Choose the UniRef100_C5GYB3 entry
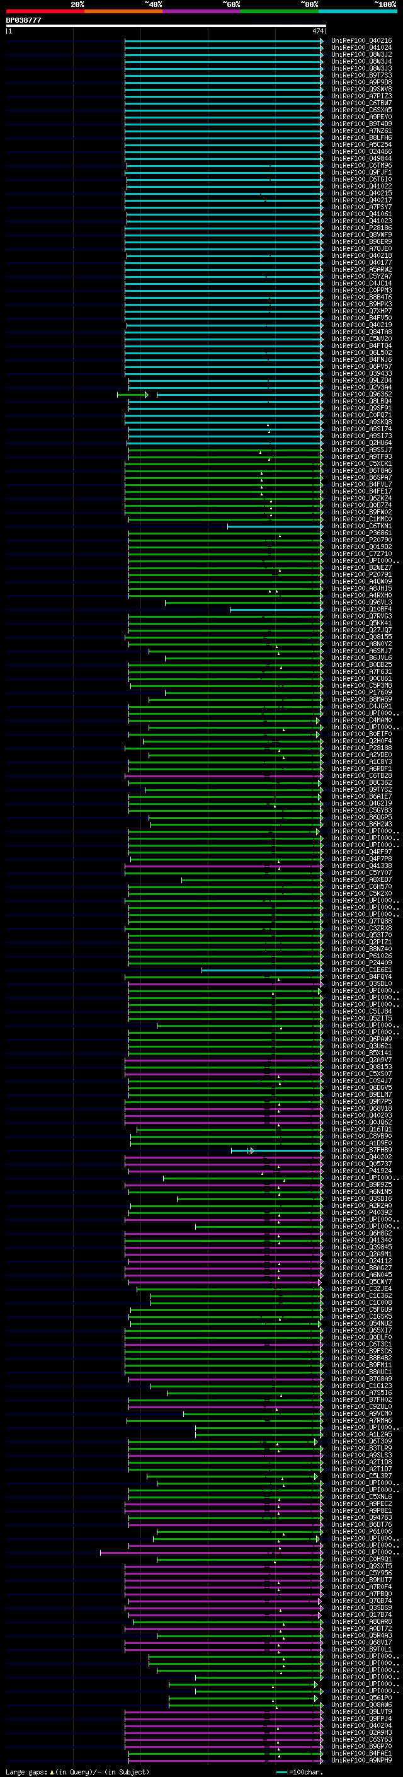The image size is (403, 1777). (361, 811)
